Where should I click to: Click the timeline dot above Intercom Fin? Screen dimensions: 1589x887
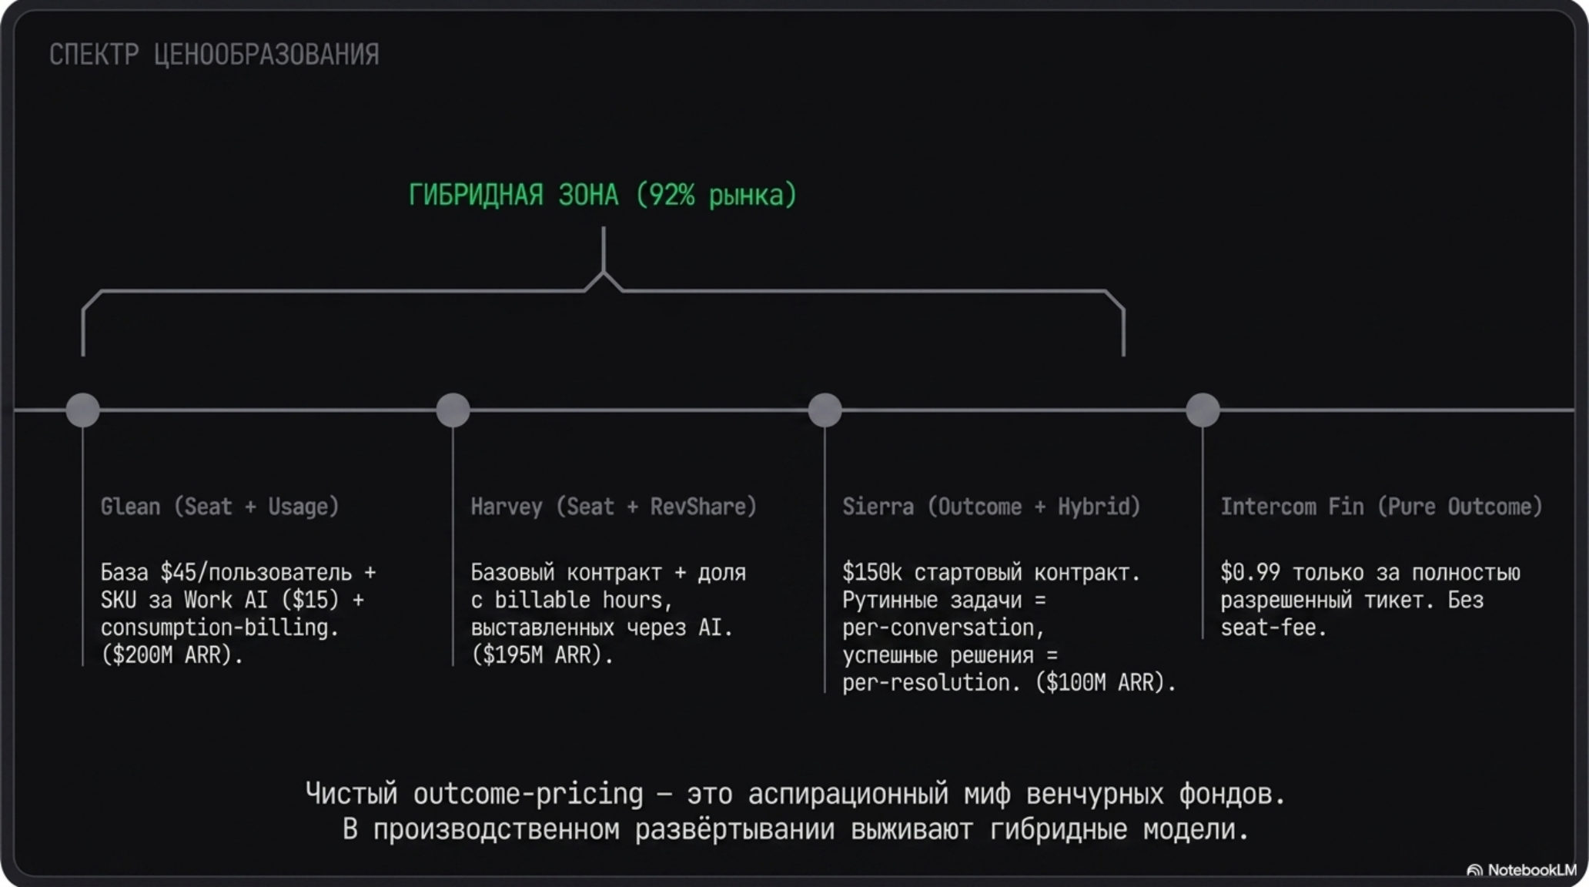(x=1203, y=410)
